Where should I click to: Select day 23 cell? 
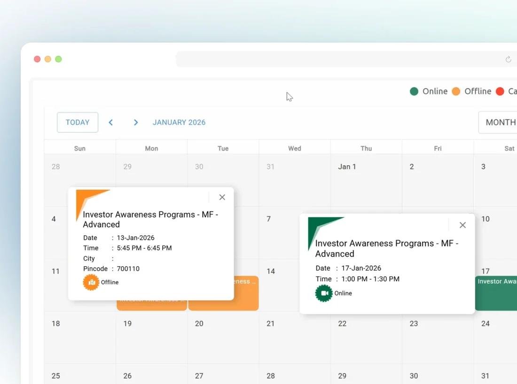pyautogui.click(x=438, y=338)
